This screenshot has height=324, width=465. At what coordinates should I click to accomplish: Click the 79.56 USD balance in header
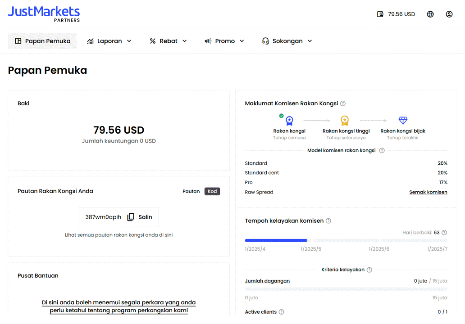coord(401,14)
